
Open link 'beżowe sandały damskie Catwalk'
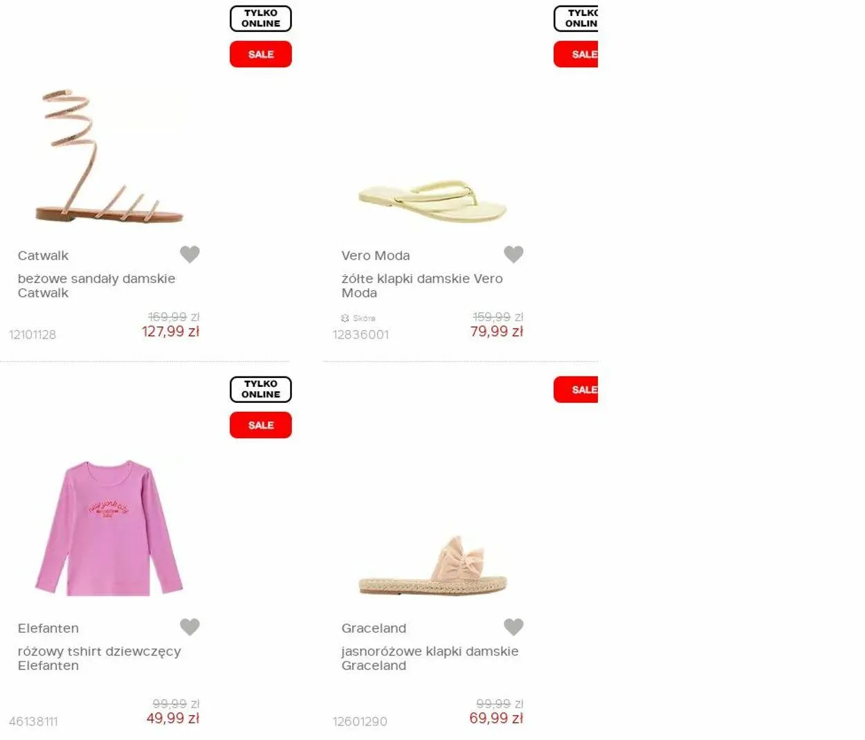click(x=96, y=285)
